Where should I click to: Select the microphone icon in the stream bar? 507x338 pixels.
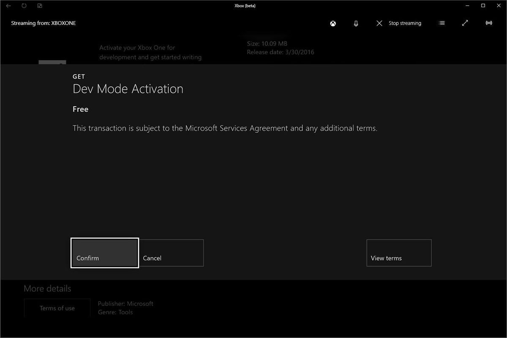tap(355, 23)
